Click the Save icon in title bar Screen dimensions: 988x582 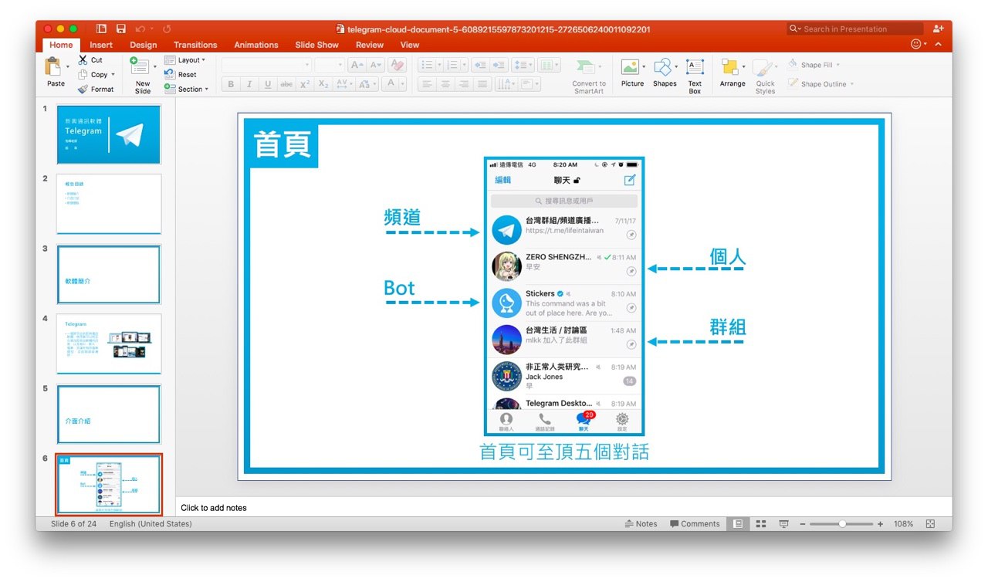(121, 29)
